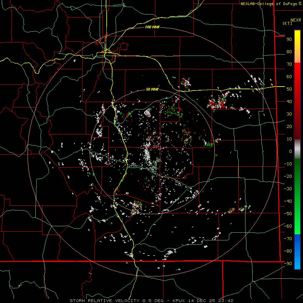Screen dimensions: 303x303
Task: Click the '50 NMI' range ring label
Action: tap(152, 89)
